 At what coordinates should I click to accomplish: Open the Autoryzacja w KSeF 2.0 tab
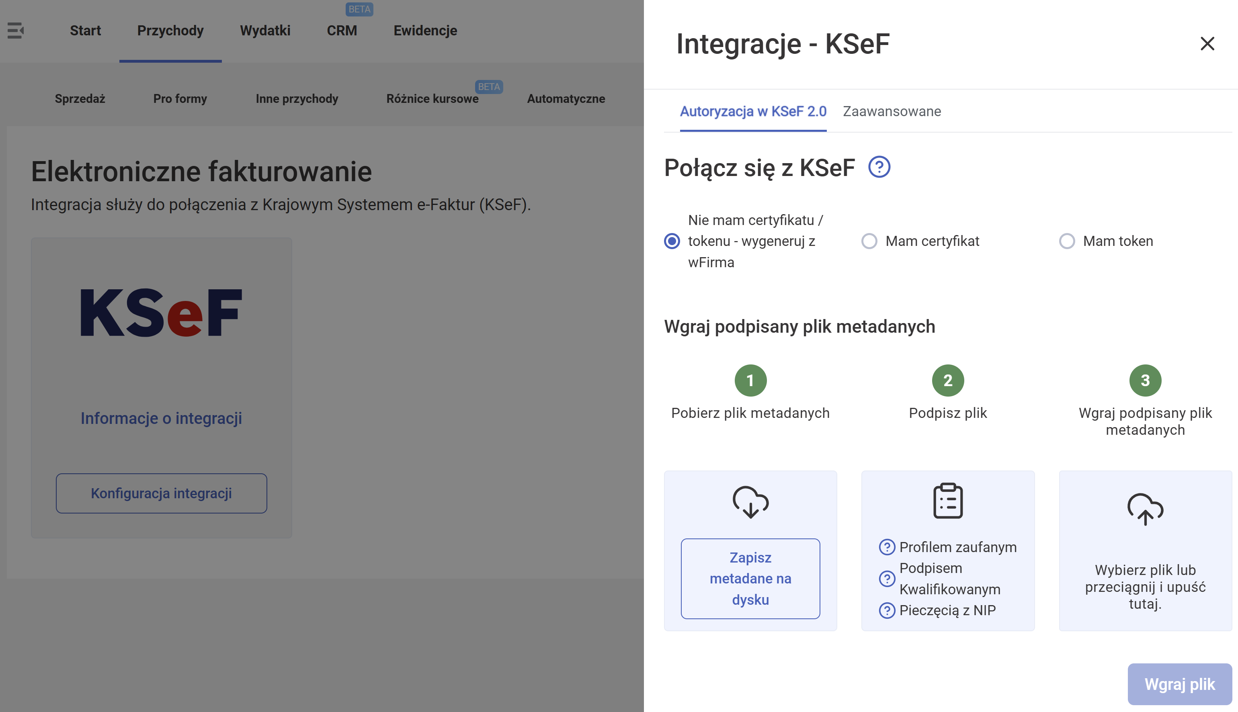pos(753,111)
